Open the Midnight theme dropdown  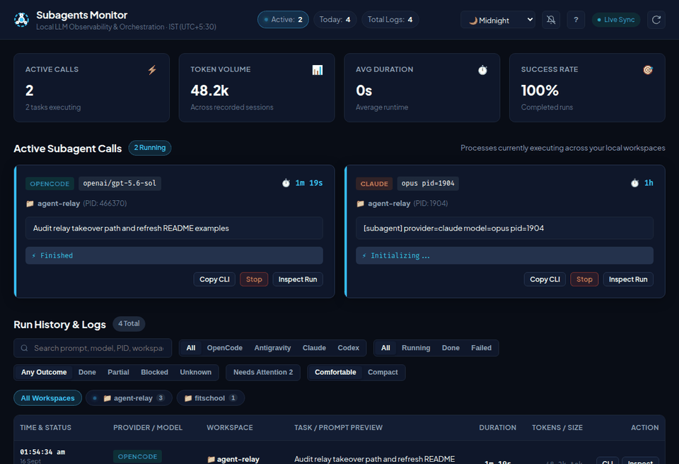pos(498,20)
